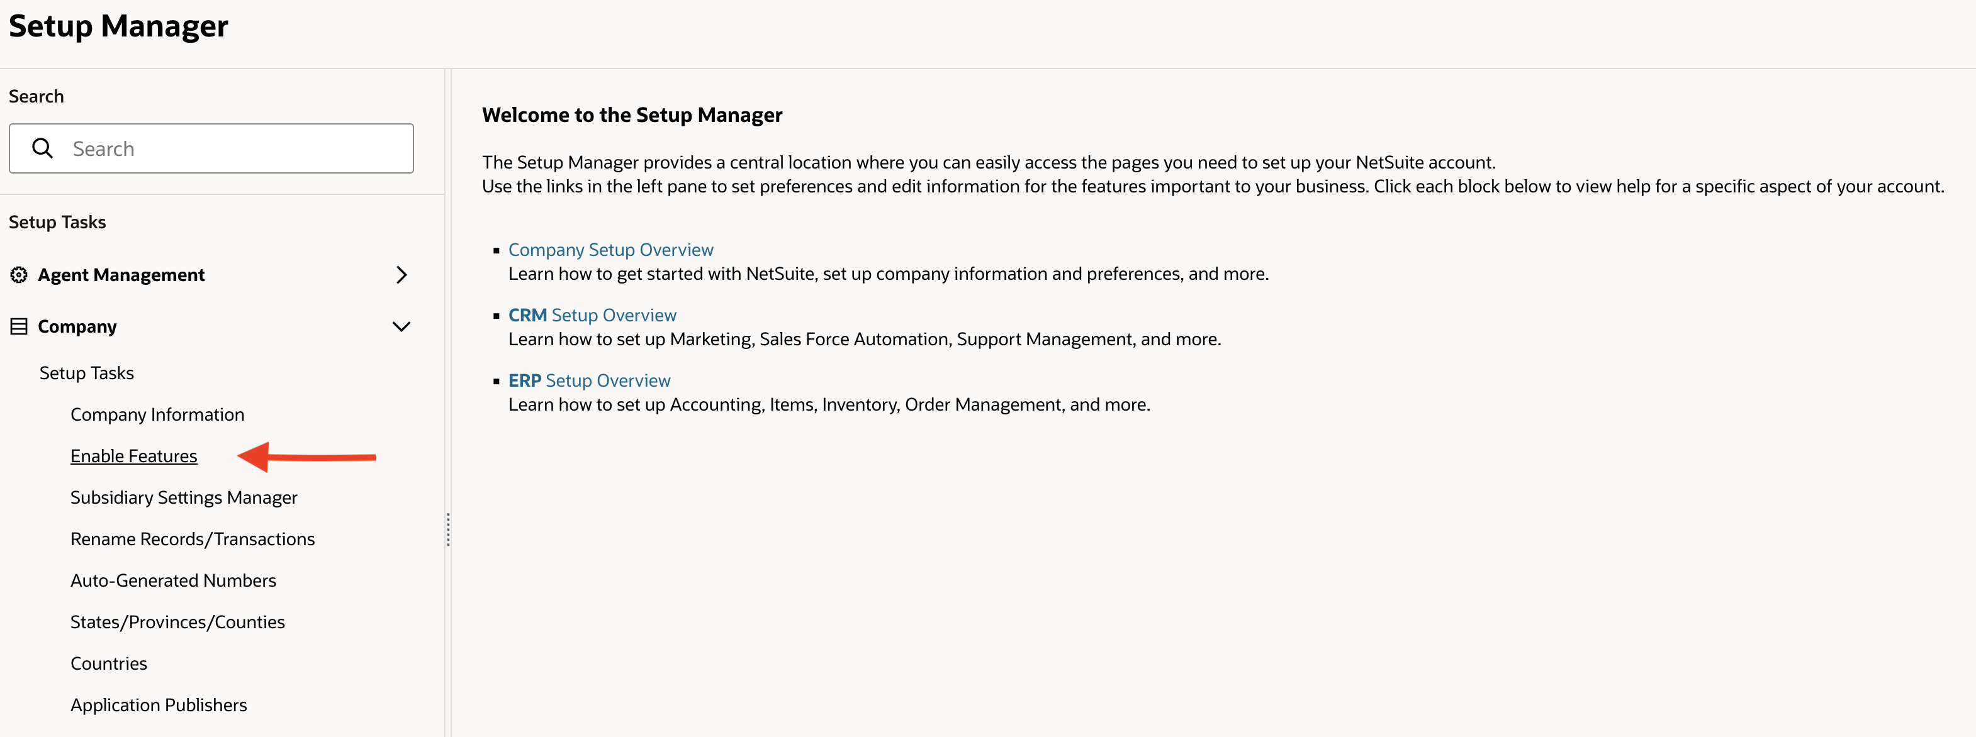Click the 'Welcome to the Setup Manager' heading
Image resolution: width=1976 pixels, height=737 pixels.
(x=632, y=114)
